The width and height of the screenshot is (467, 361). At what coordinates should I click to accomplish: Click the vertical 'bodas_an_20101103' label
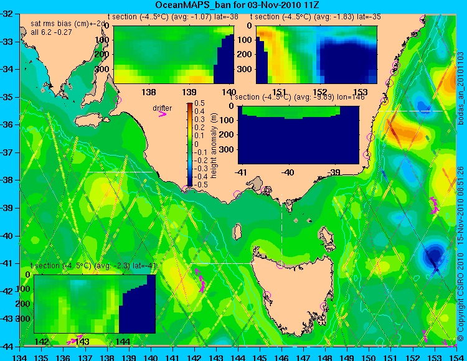(461, 89)
